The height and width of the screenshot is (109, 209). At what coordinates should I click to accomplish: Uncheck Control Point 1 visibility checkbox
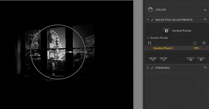(149, 48)
